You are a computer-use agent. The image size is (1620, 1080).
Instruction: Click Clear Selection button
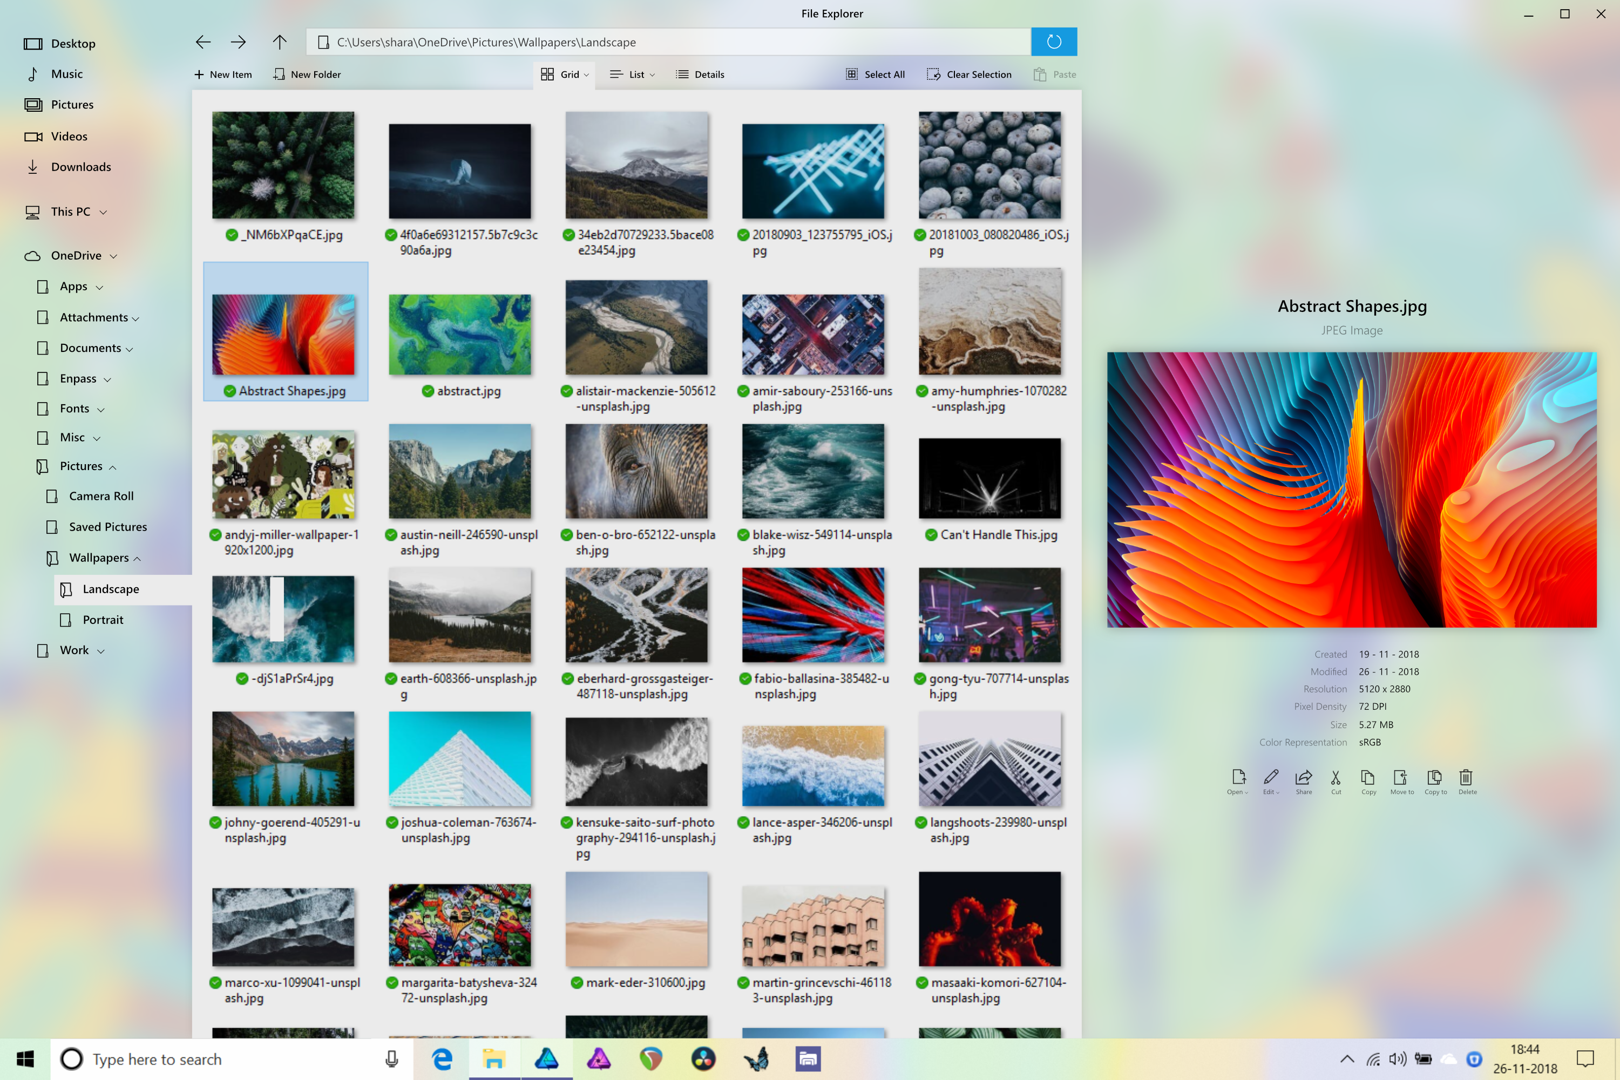(969, 74)
